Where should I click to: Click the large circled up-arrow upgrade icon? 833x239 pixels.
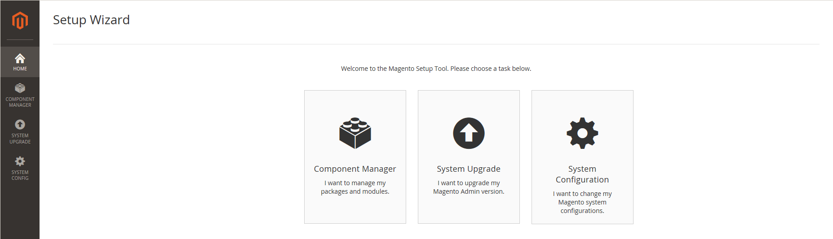[x=469, y=133]
